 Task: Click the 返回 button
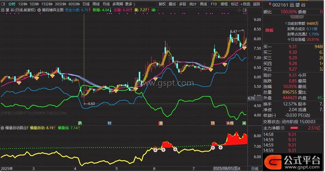[x=257, y=4]
